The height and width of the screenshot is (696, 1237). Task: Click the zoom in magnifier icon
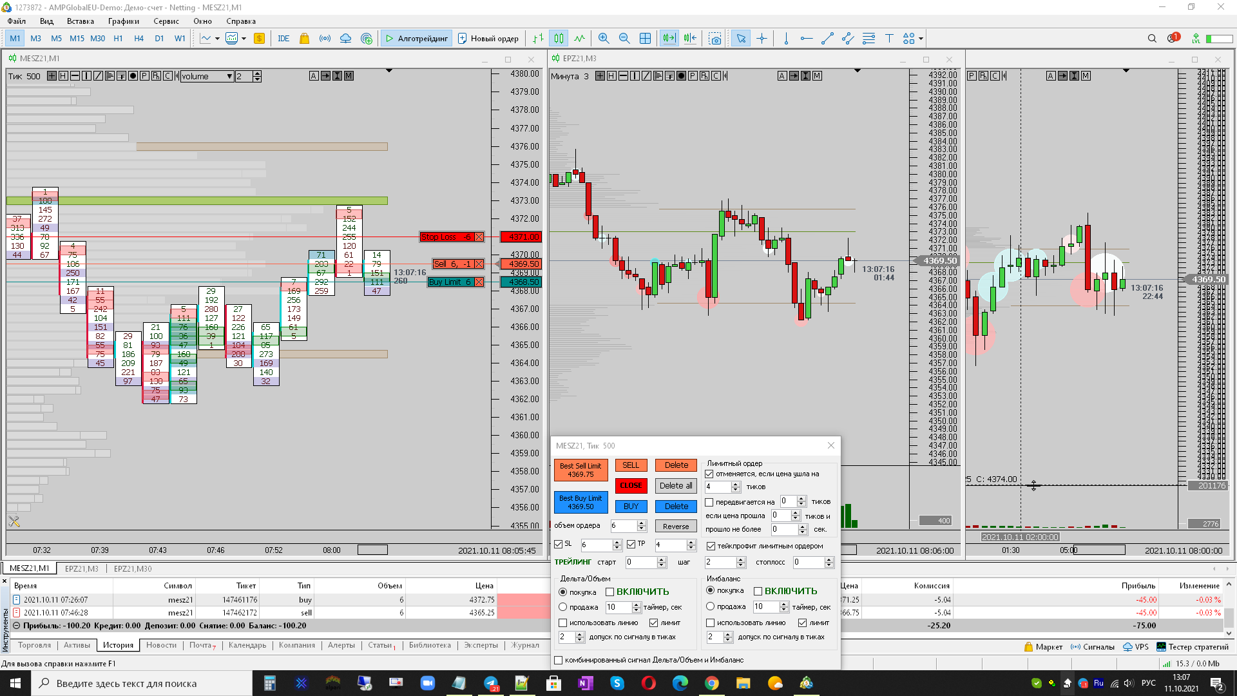[604, 39]
